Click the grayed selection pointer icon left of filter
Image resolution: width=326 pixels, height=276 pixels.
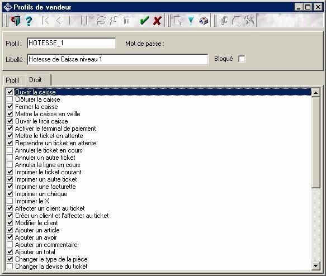[x=177, y=21]
